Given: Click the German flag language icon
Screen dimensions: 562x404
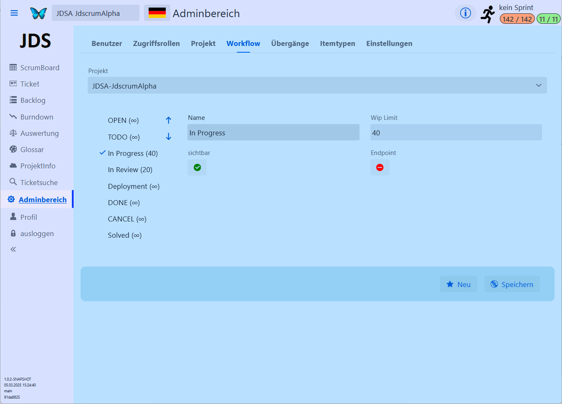Looking at the screenshot, I should (x=157, y=13).
